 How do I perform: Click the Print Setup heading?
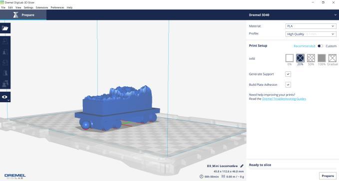coord(258,45)
